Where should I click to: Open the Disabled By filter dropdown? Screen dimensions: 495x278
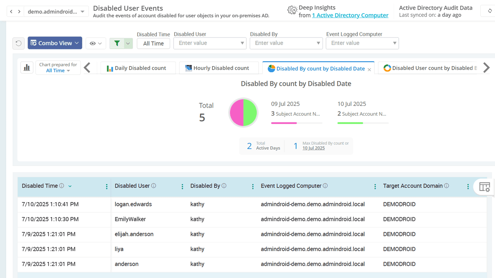point(286,43)
